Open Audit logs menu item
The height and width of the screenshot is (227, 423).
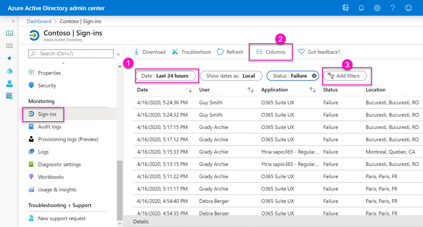(49, 126)
